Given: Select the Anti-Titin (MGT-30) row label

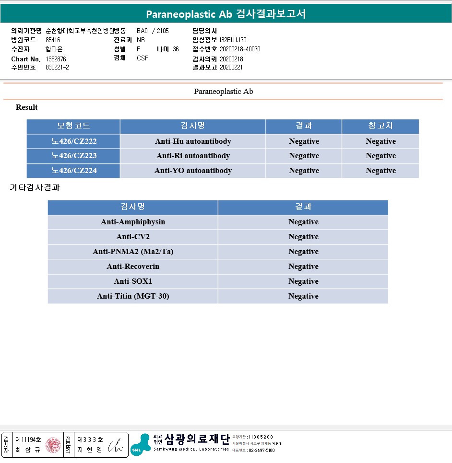Looking at the screenshot, I should (133, 296).
